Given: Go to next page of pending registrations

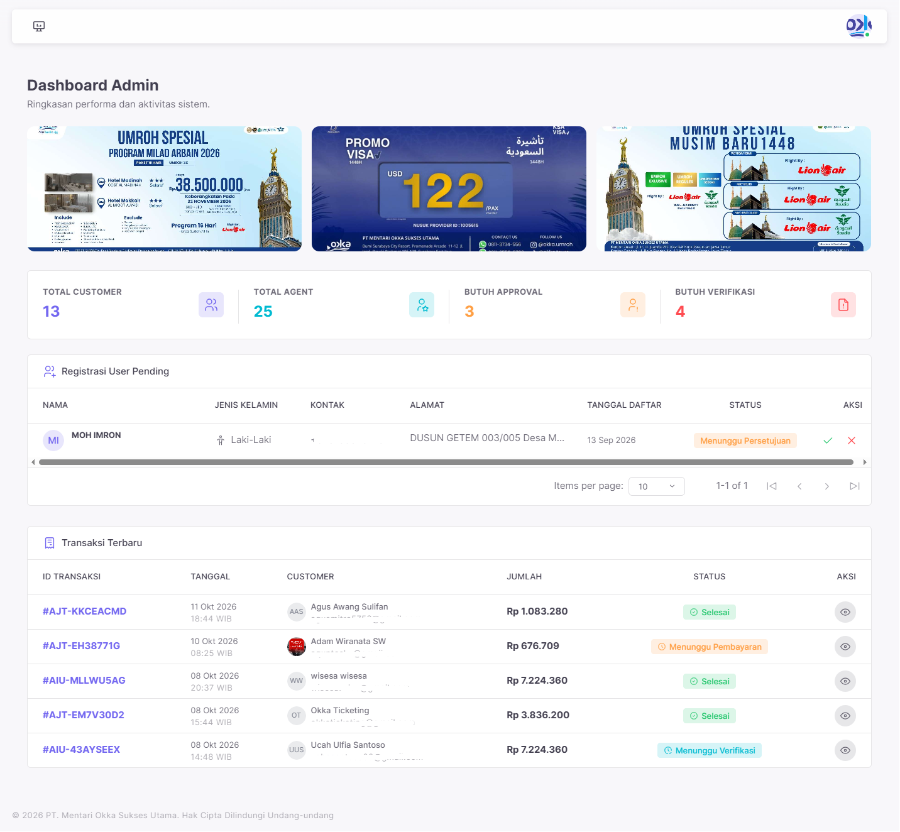Looking at the screenshot, I should [827, 486].
